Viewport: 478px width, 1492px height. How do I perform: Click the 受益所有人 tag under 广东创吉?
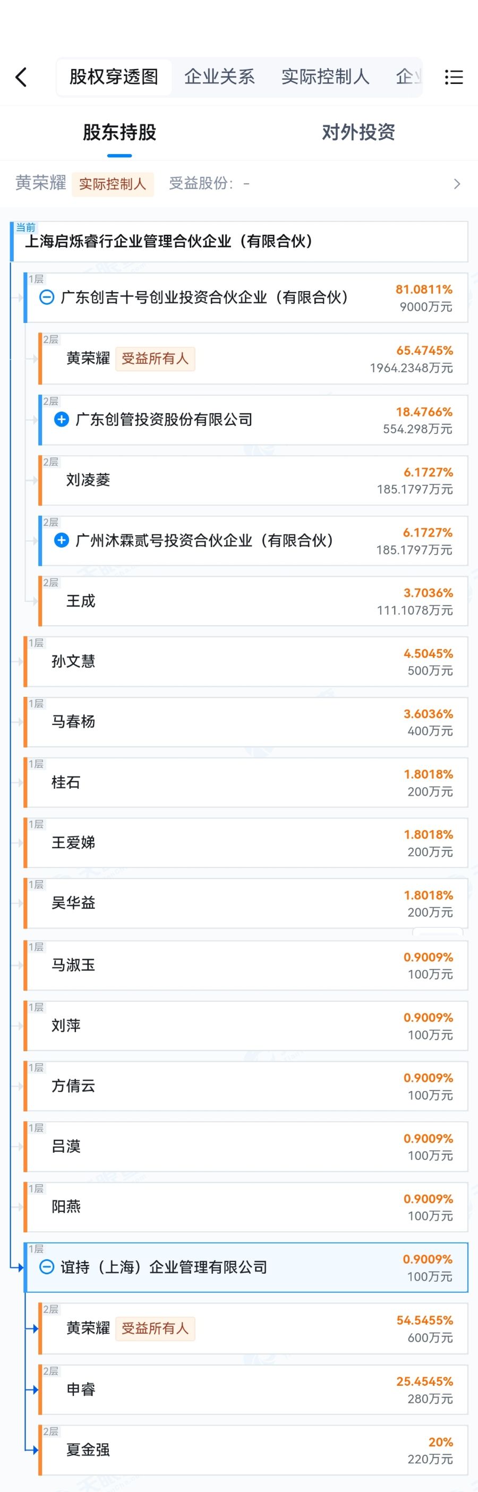155,359
